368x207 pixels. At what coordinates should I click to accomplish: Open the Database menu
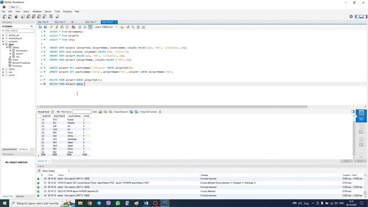tap(37, 11)
